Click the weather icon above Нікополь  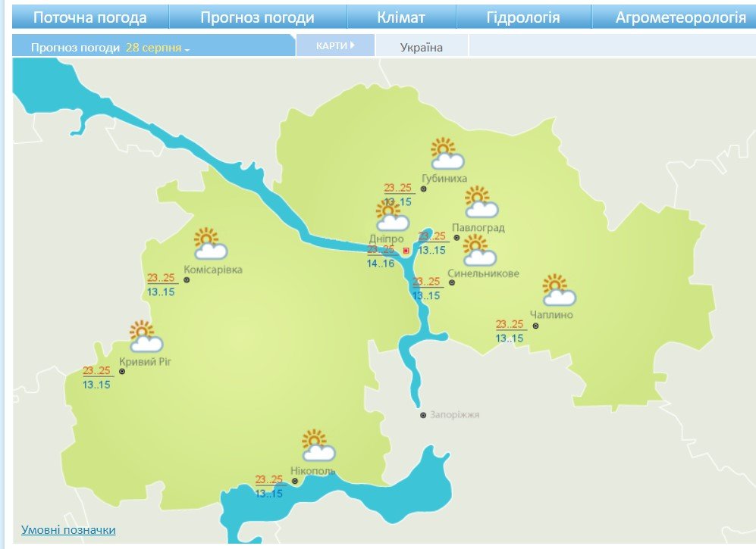317,446
